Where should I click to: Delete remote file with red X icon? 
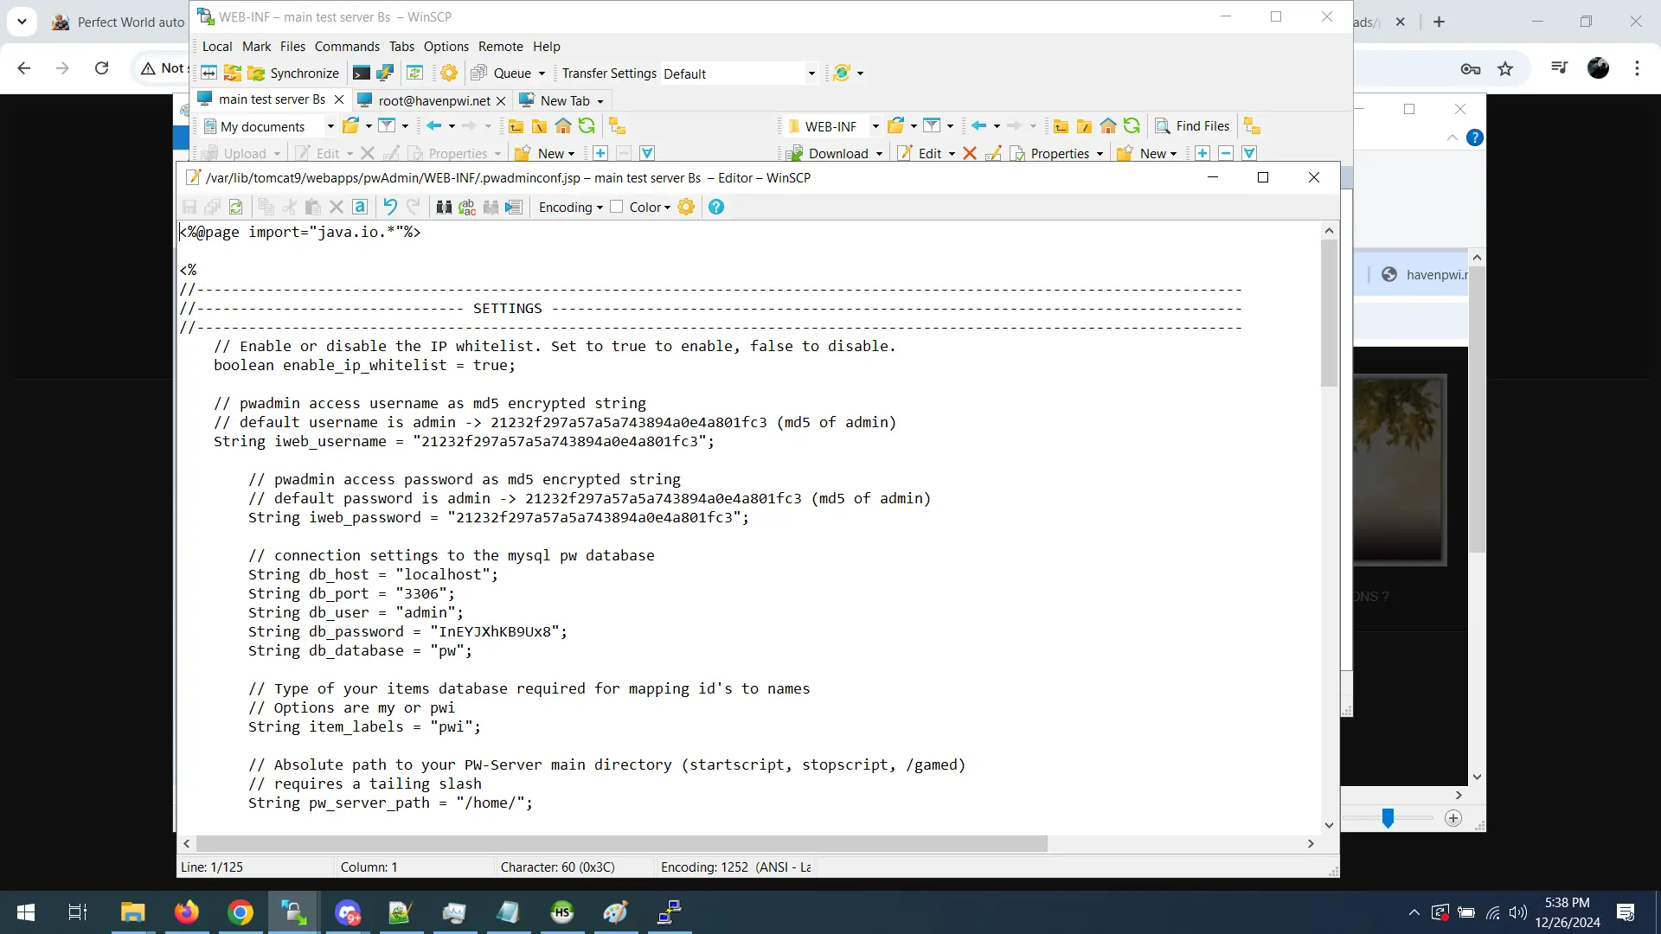[970, 153]
